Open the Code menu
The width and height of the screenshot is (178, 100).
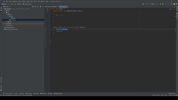click(x=19, y=1)
